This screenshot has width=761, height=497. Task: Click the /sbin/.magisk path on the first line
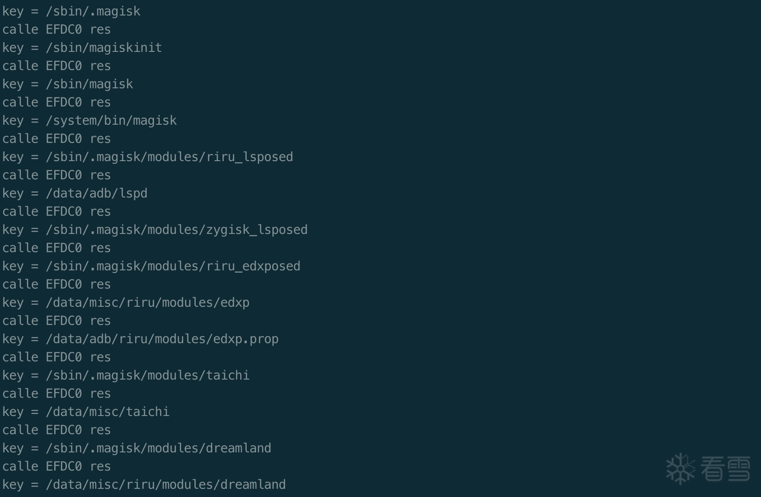[93, 11]
